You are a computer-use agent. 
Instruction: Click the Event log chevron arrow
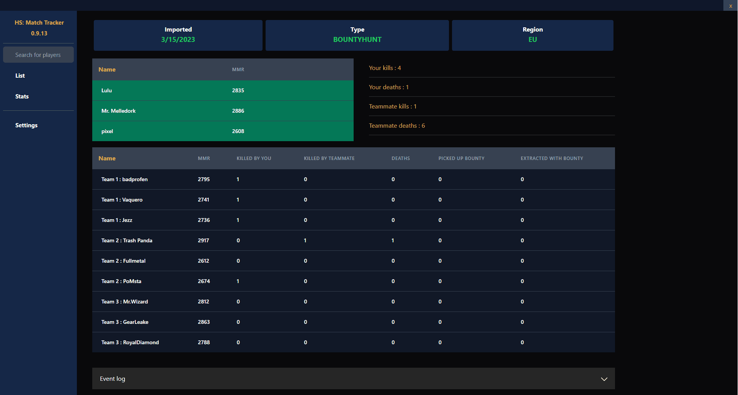coord(604,379)
